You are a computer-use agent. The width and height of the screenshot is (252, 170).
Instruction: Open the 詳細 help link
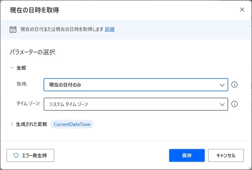110,29
